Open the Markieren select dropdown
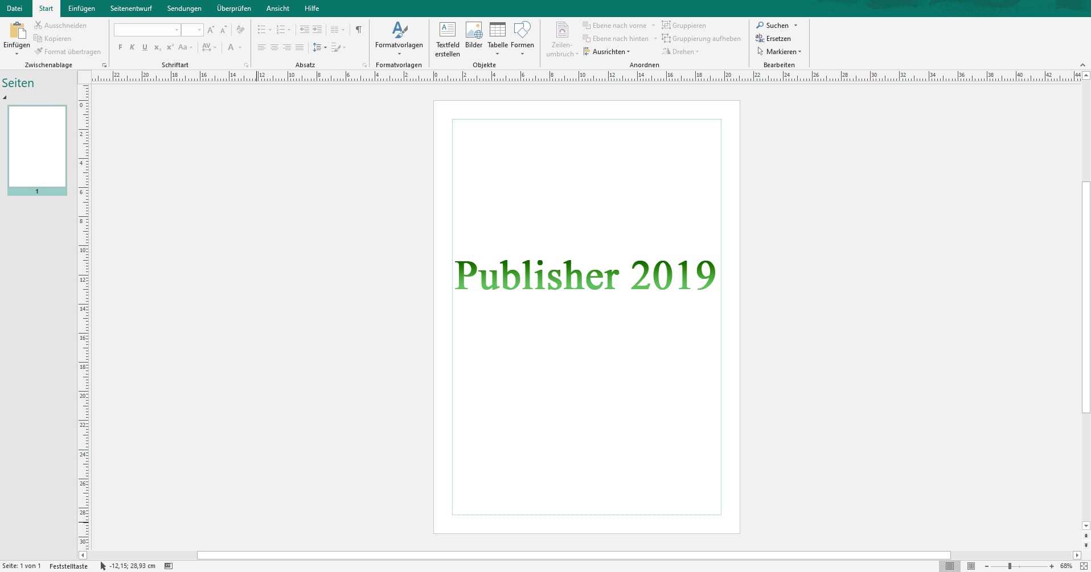The image size is (1091, 572). tap(778, 52)
